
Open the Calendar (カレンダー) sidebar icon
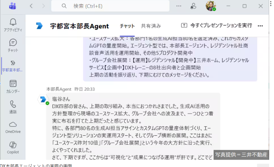point(13,86)
